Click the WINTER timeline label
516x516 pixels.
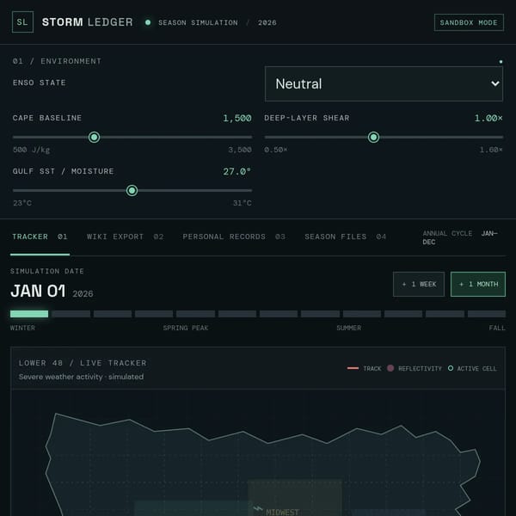tap(22, 329)
